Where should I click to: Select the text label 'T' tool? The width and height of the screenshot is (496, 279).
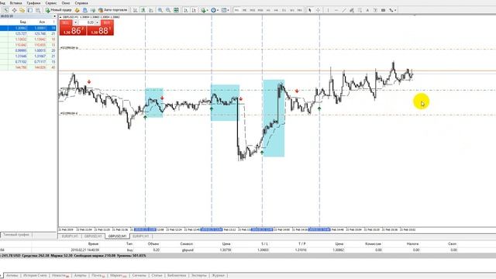pyautogui.click(x=375, y=10)
